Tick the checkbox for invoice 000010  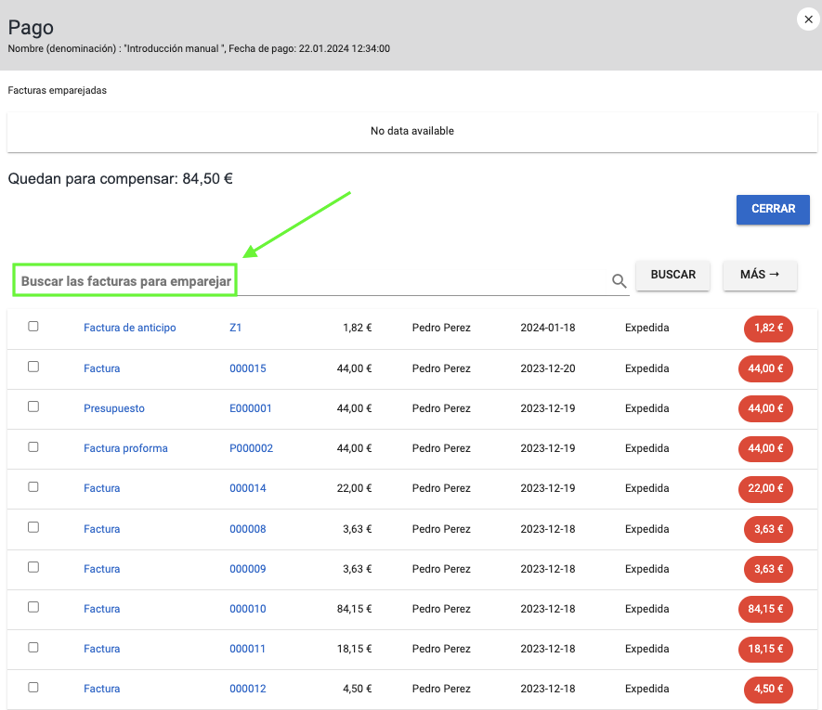click(33, 607)
